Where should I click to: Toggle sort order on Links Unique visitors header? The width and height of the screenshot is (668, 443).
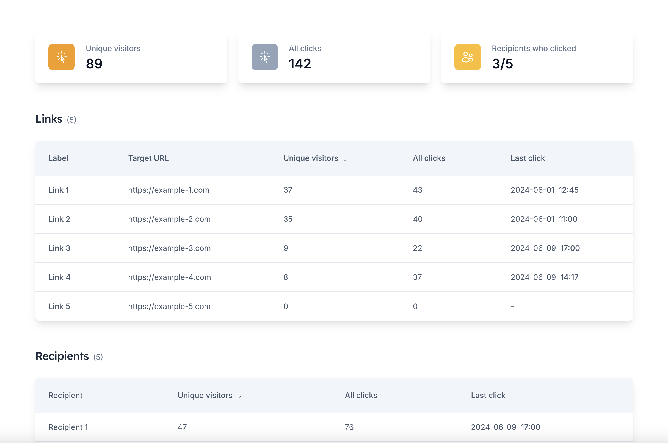click(346, 158)
